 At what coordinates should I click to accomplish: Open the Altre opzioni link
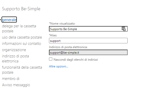[x=59, y=66]
